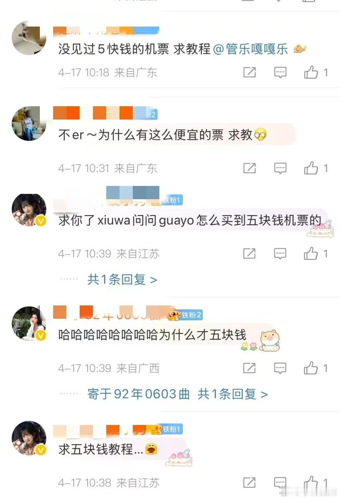Open 寄于92年0603曲 reply link

pyautogui.click(x=138, y=394)
